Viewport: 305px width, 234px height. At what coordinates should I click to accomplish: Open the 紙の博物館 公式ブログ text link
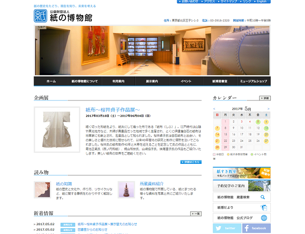pos(235,218)
